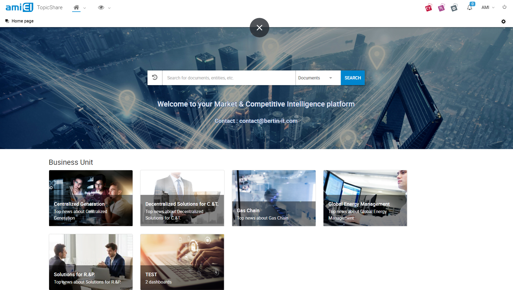Image resolution: width=513 pixels, height=290 pixels.
Task: Expand the chevron next to eye icon
Action: coord(109,8)
